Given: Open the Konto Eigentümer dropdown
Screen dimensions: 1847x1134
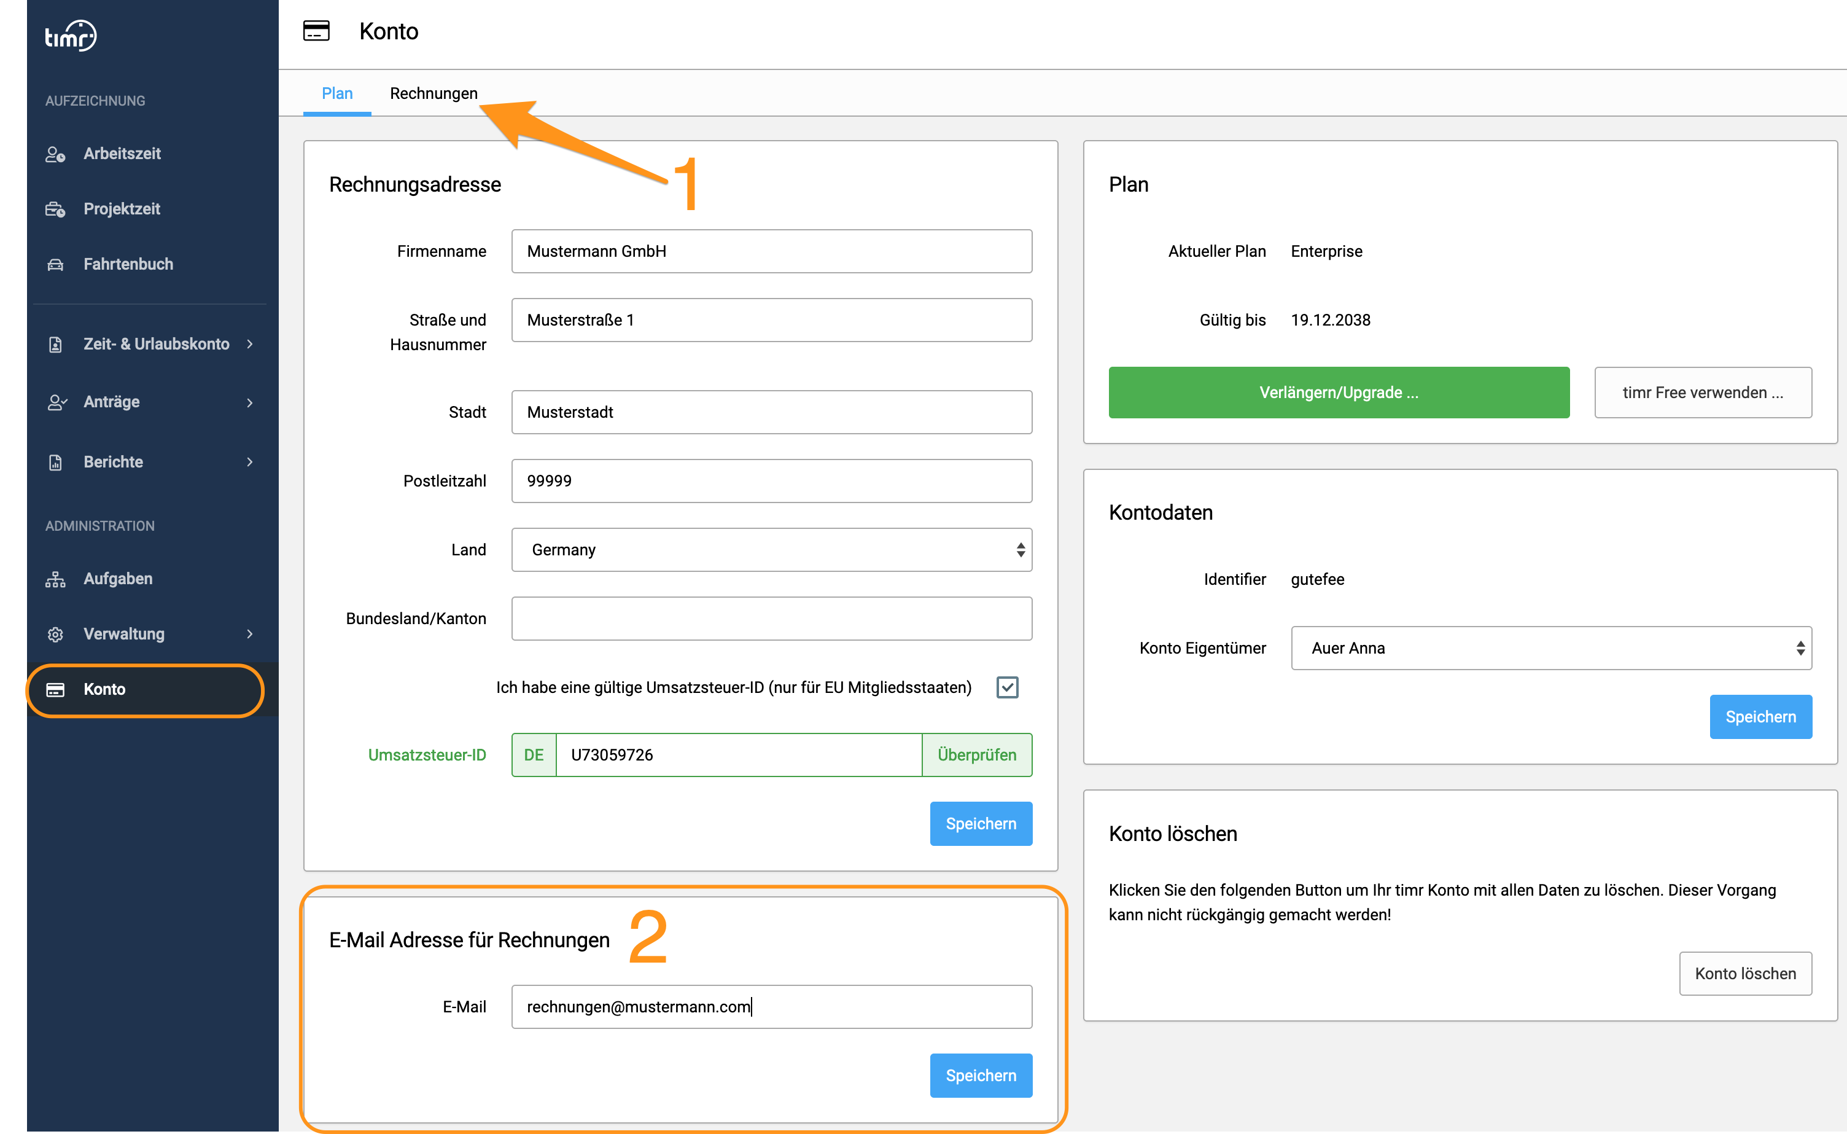Looking at the screenshot, I should pos(1551,648).
